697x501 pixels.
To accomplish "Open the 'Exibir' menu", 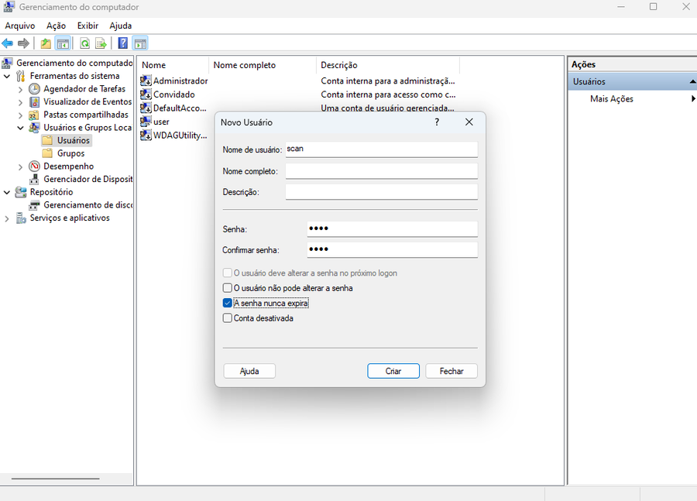I will click(x=87, y=26).
